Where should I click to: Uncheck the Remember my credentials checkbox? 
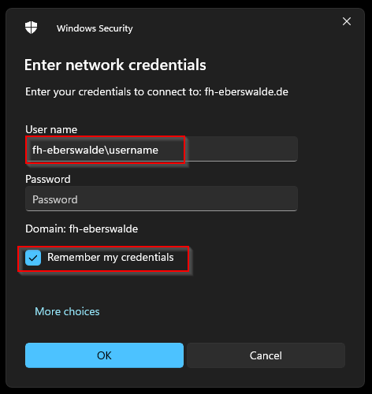pos(33,258)
